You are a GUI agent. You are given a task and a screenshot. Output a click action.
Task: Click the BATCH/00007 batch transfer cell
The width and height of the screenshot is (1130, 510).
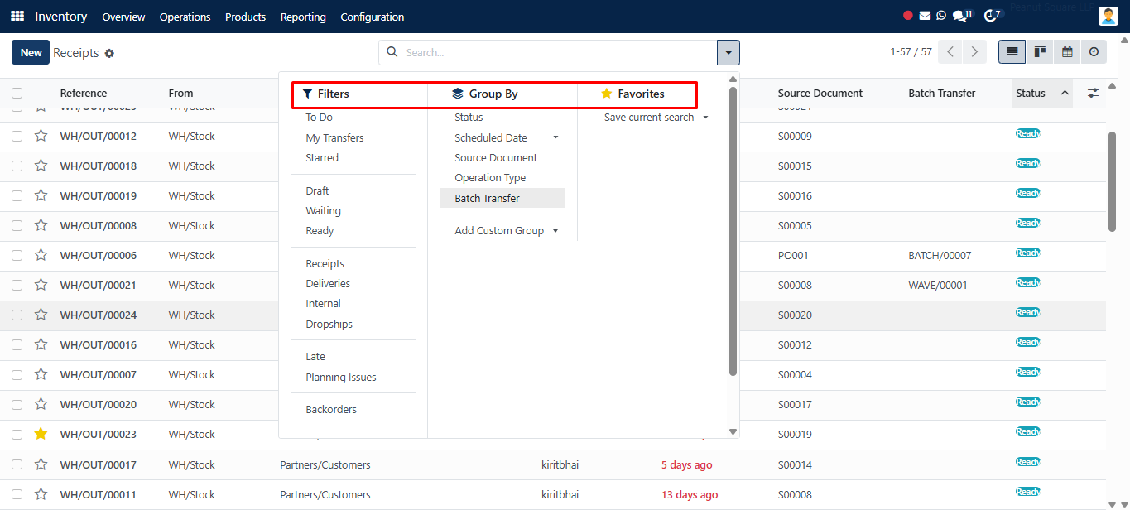pyautogui.click(x=940, y=255)
